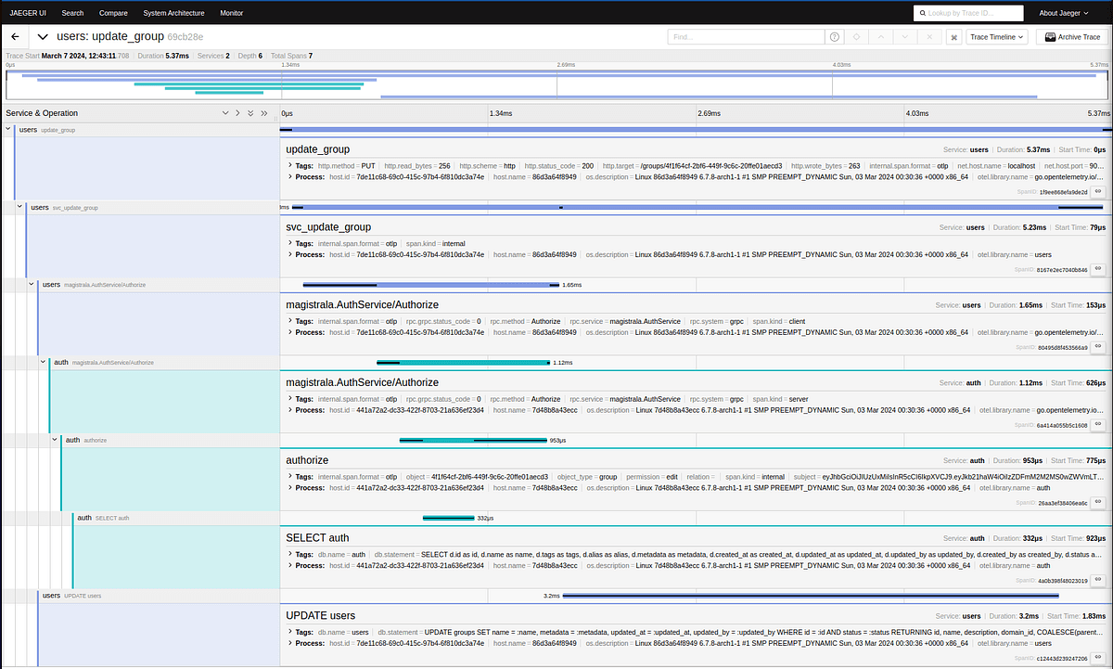Image resolution: width=1113 pixels, height=669 pixels.
Task: Click the keyboard shortcuts icon
Action: pos(954,37)
